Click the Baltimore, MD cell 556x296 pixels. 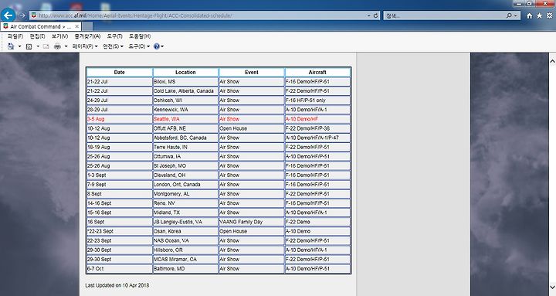click(185, 269)
